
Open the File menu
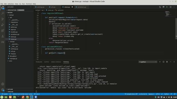pos(2,4)
